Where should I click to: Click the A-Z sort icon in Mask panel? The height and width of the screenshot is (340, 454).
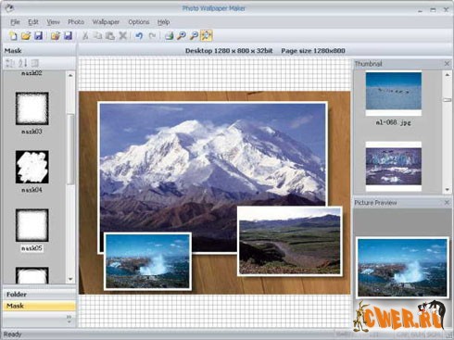pos(22,63)
